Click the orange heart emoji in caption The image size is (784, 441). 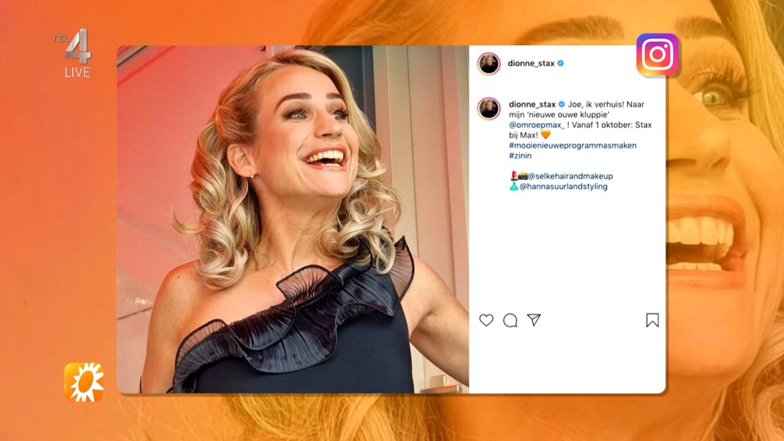545,135
